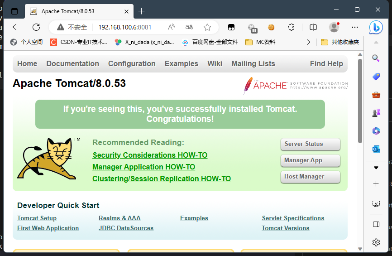Screen dimensions: 392x256
Task: Click the translate icon in the address bar
Action: 189,27
